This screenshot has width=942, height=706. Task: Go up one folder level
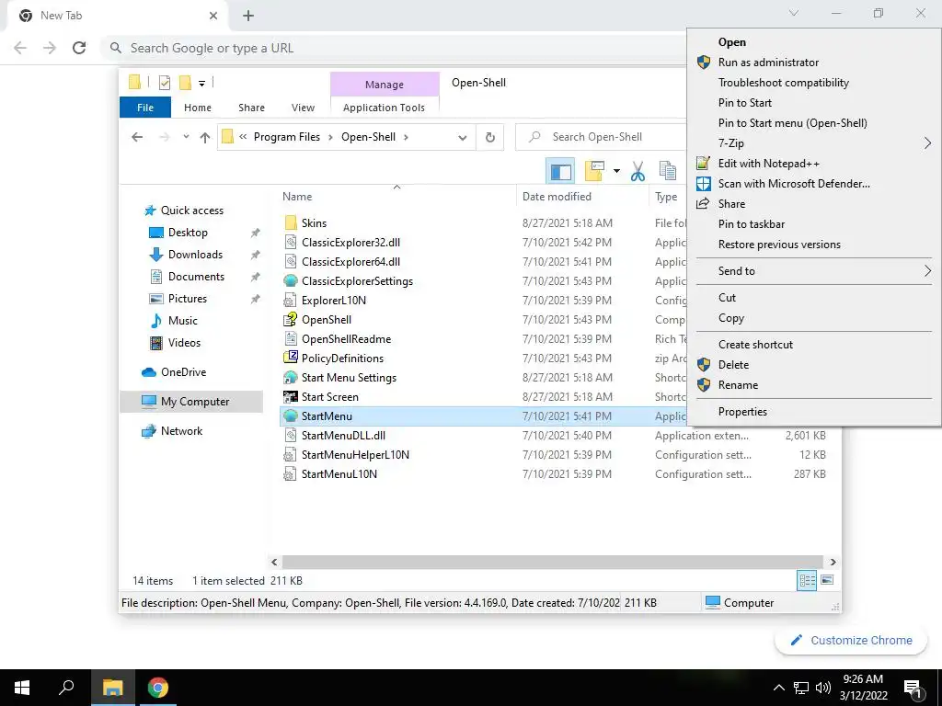click(x=205, y=138)
